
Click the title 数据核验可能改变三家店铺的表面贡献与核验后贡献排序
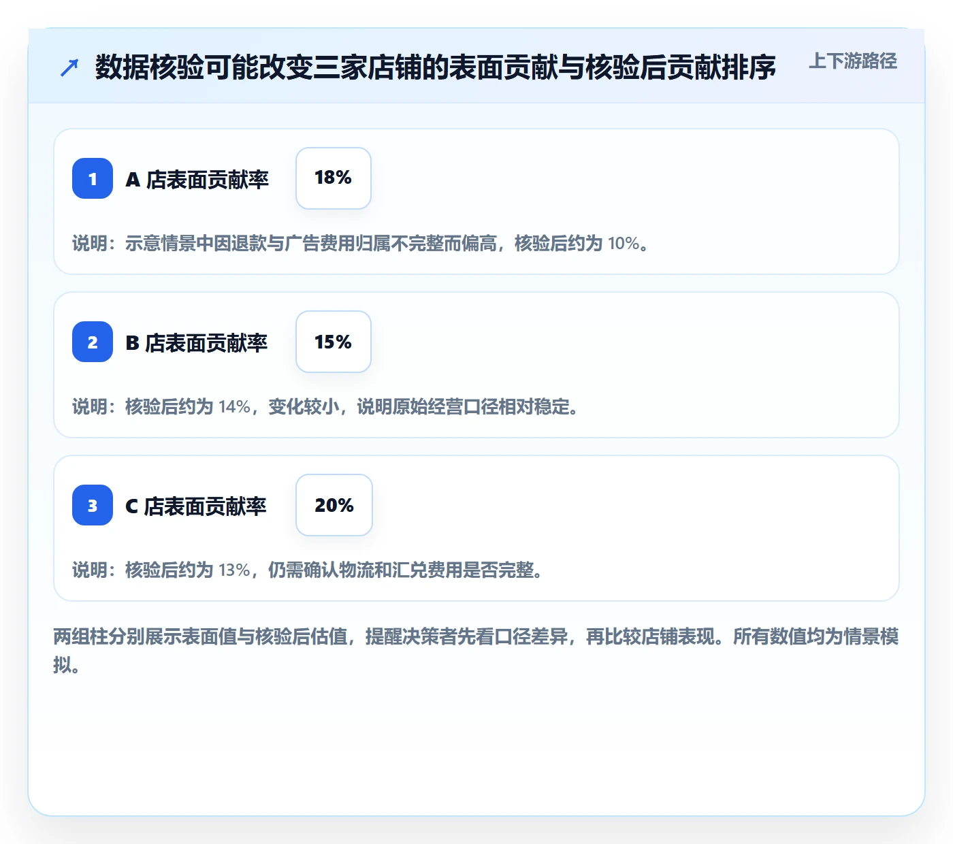[x=436, y=67]
